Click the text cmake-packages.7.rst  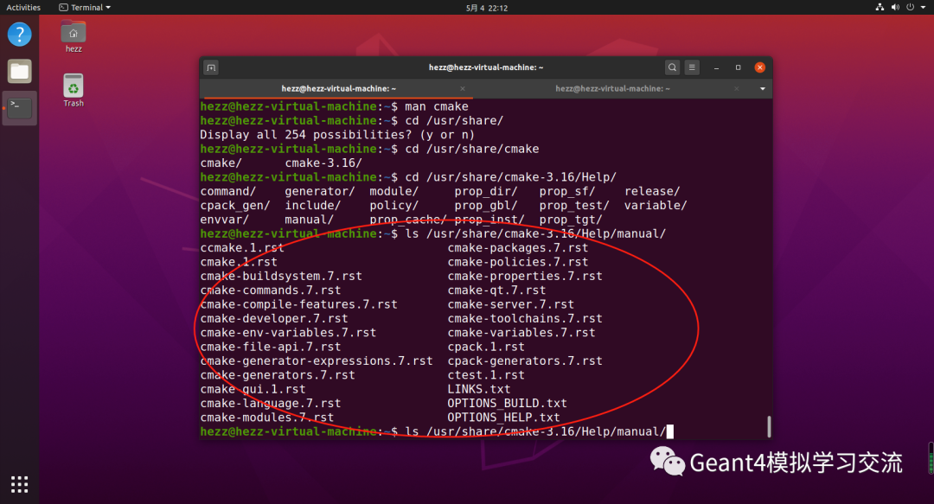[518, 248]
